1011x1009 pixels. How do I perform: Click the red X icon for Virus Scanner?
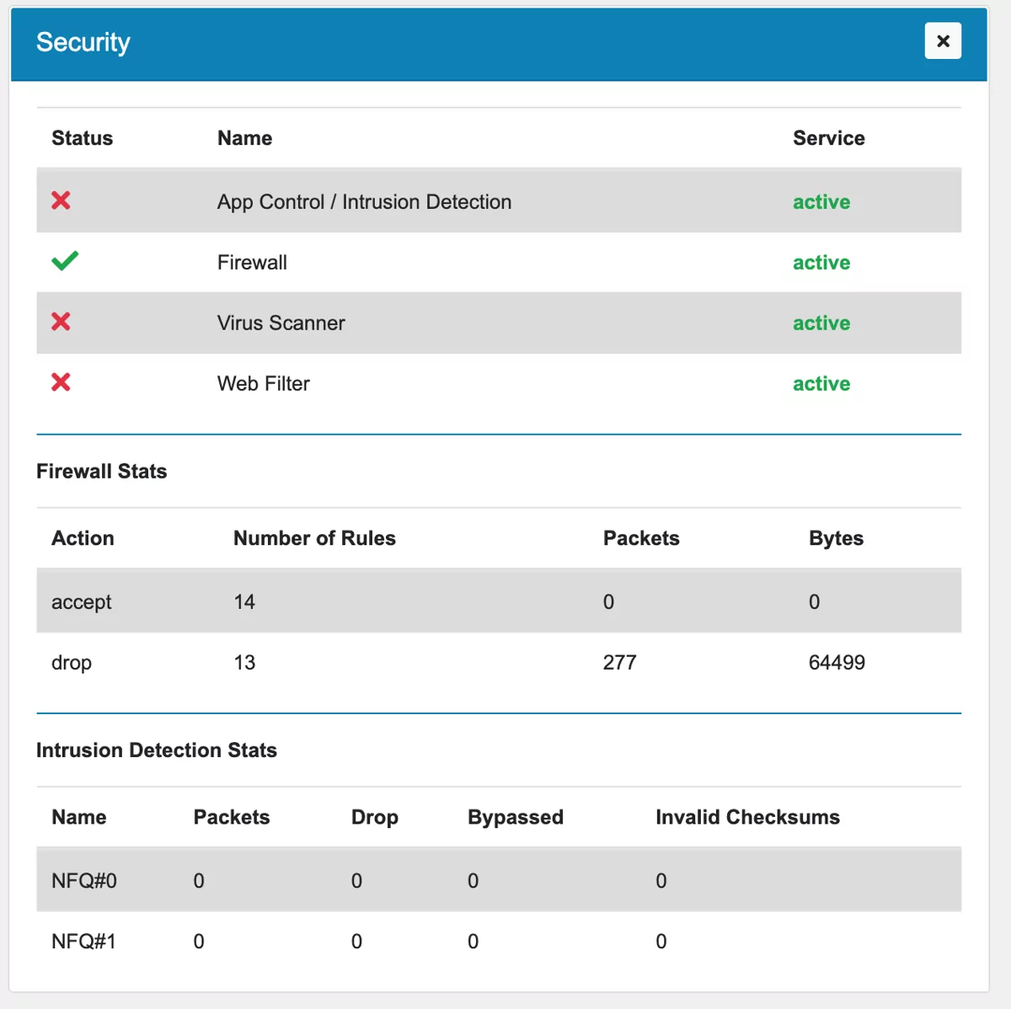(60, 322)
